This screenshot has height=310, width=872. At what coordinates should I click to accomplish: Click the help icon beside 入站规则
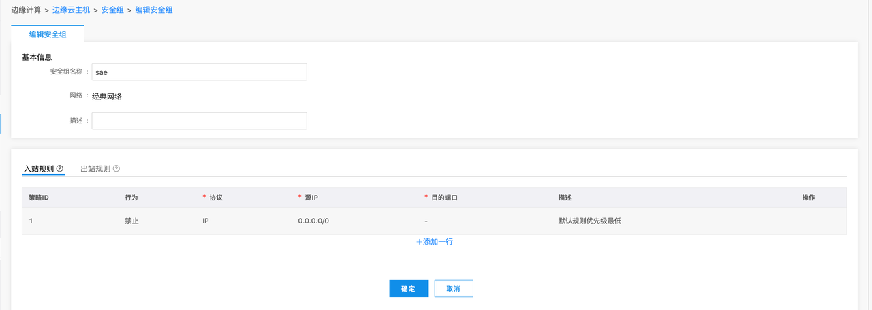(x=60, y=168)
